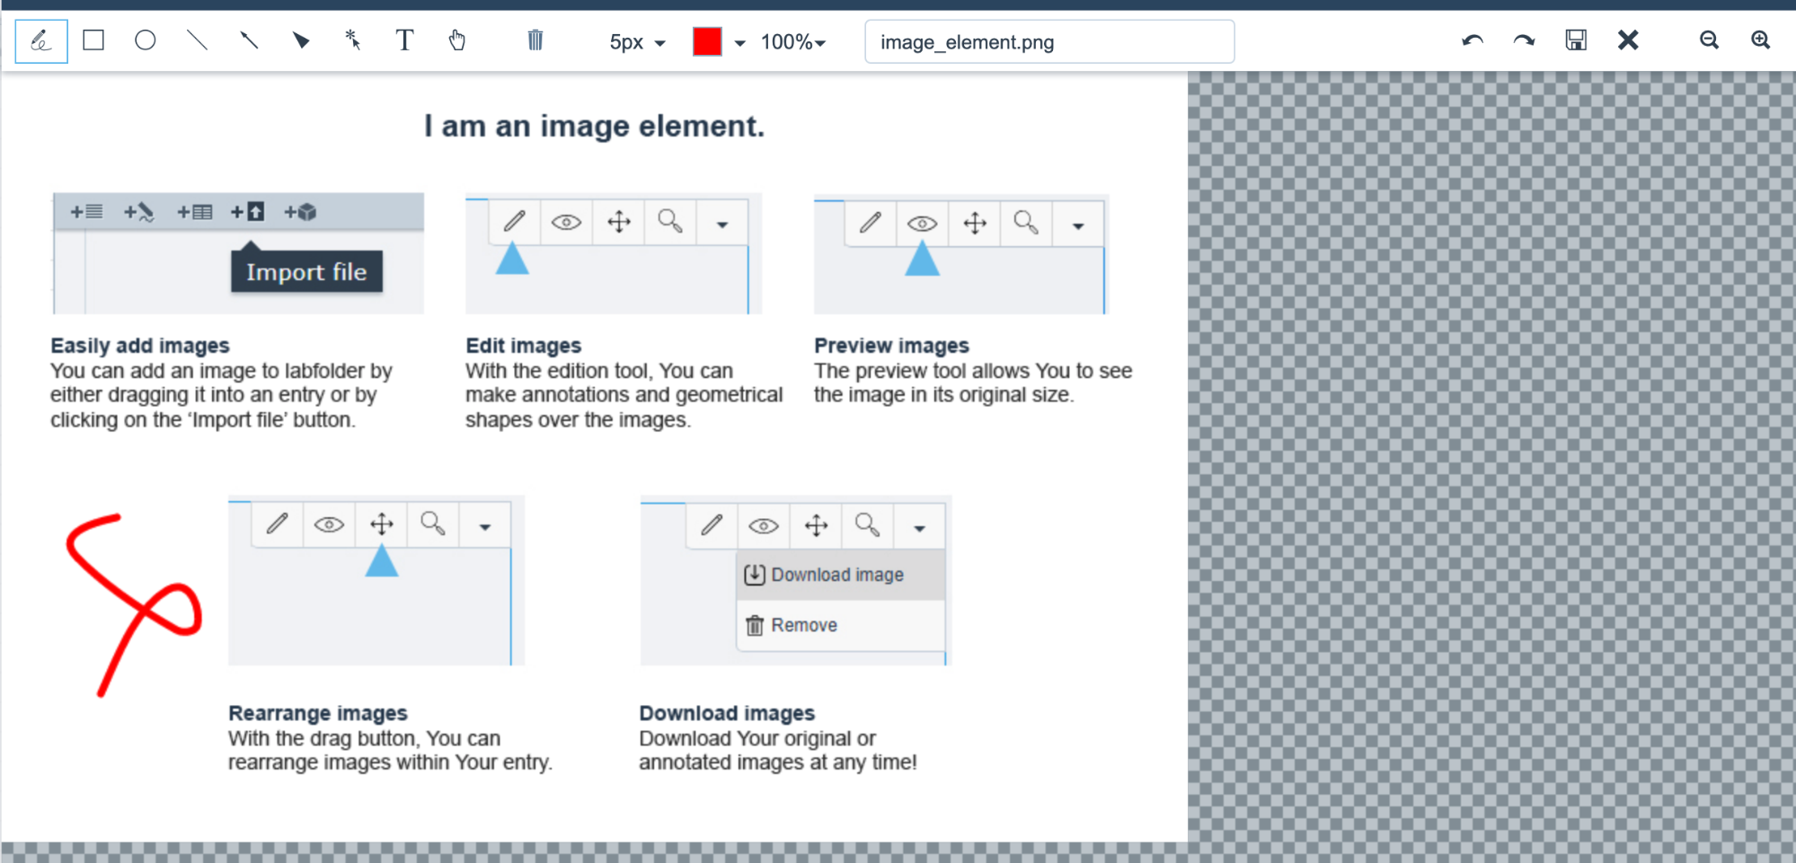
Task: Expand the color picker dropdown arrow
Action: [739, 42]
